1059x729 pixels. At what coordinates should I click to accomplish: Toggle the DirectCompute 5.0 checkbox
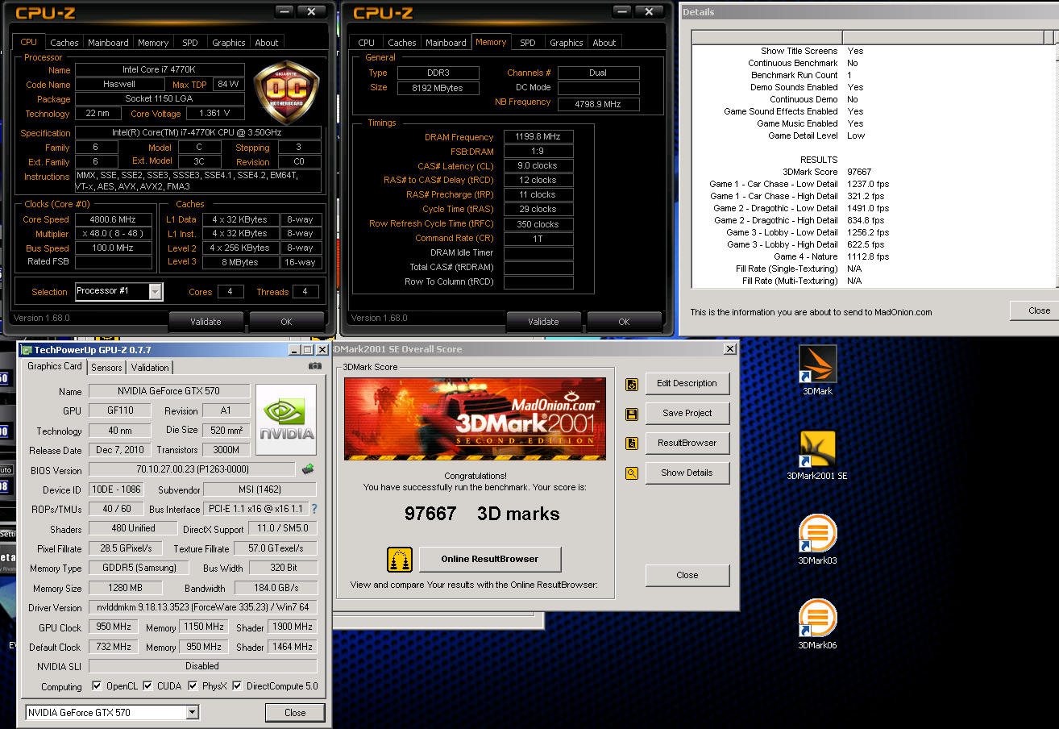pos(238,686)
